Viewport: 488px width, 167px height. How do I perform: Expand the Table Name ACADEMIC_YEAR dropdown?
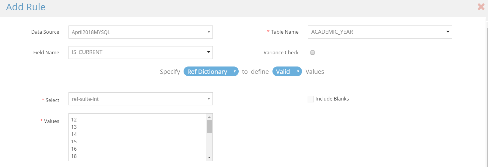pyautogui.click(x=380, y=32)
